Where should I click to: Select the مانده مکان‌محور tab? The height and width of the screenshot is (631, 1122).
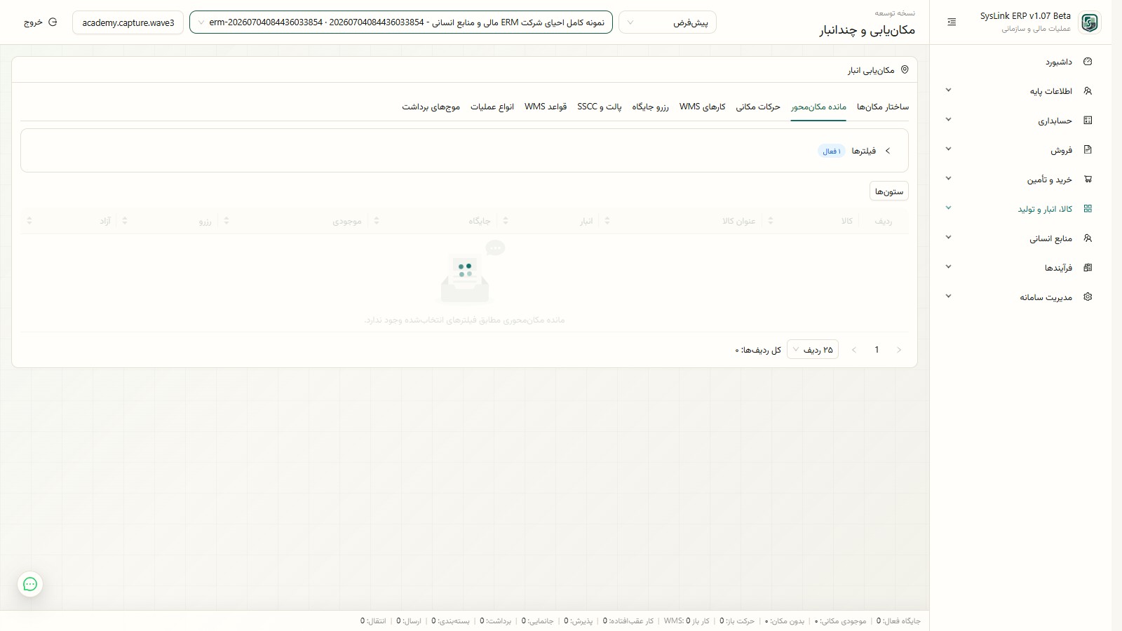click(x=818, y=107)
